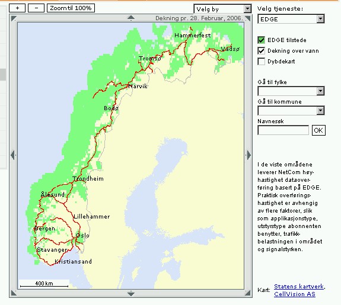341x305 pixels.
Task: Open the Gå til kommune dropdown
Action: [x=291, y=111]
